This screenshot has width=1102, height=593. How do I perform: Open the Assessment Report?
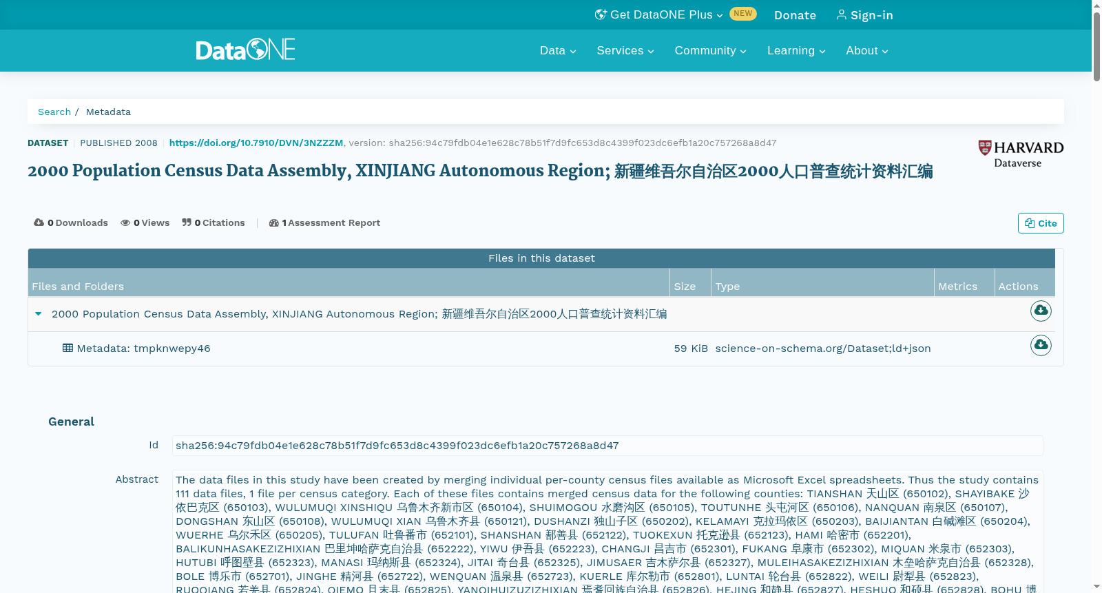(324, 222)
